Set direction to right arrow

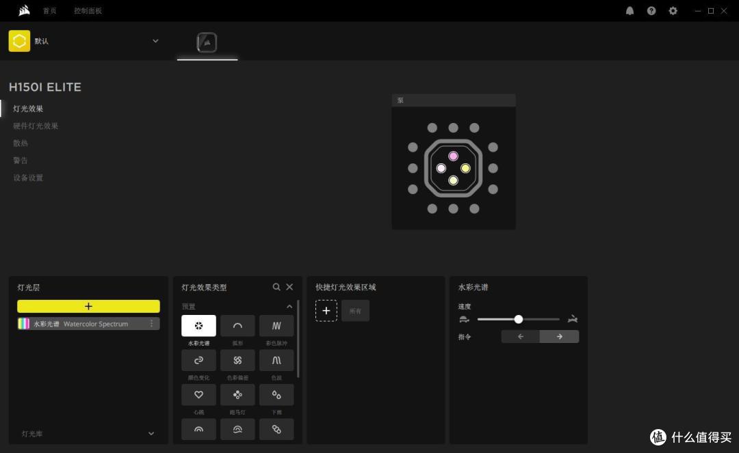tap(560, 336)
